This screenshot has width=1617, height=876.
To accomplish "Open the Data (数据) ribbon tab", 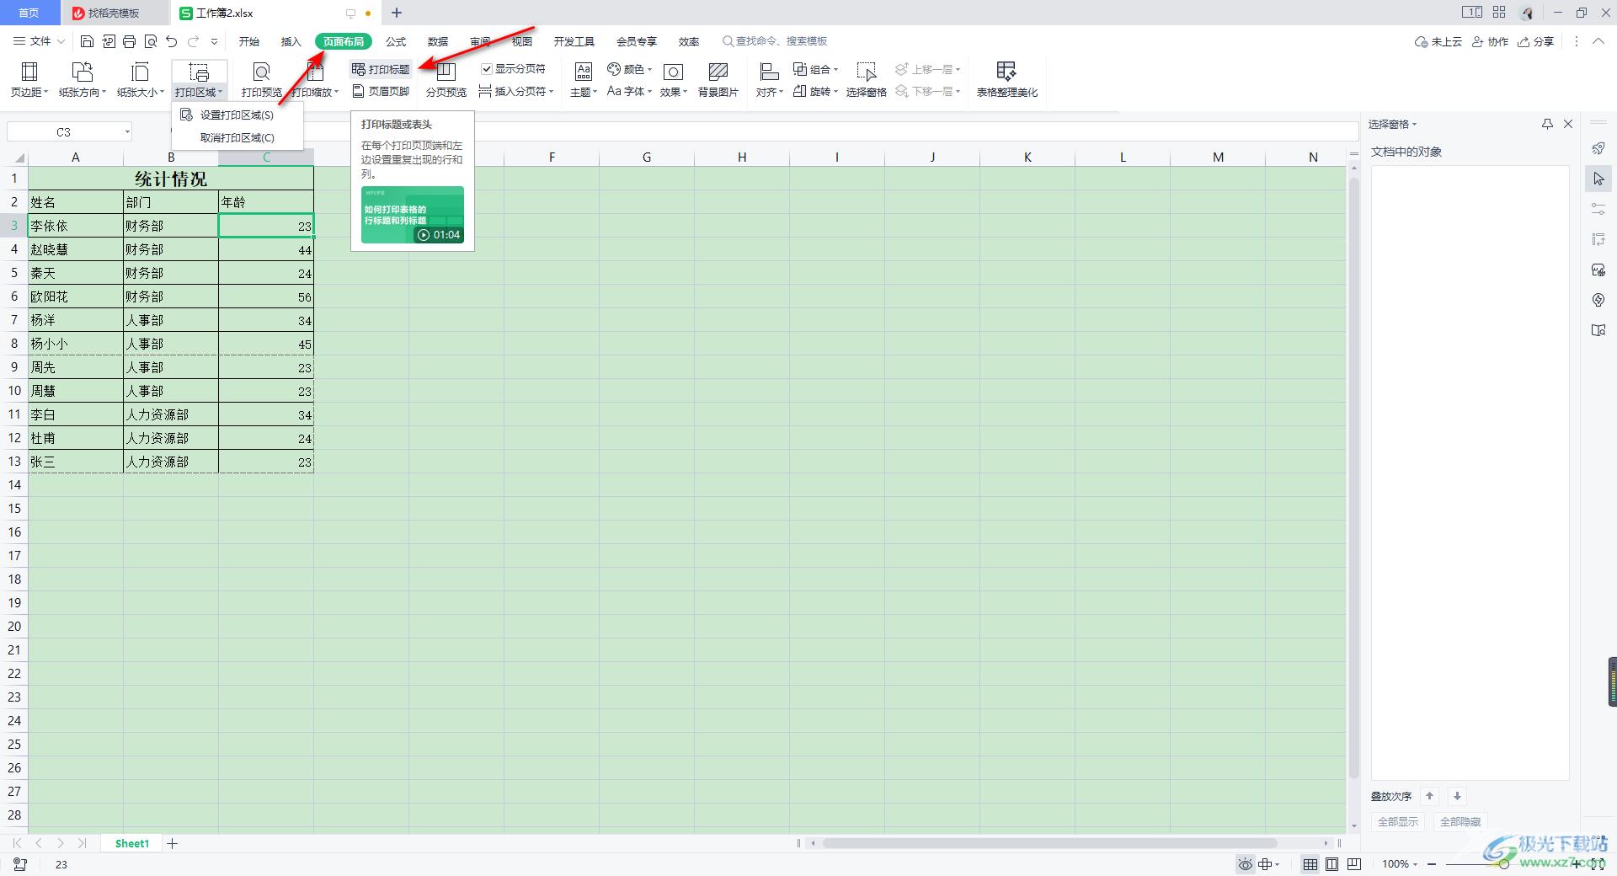I will click(x=438, y=41).
